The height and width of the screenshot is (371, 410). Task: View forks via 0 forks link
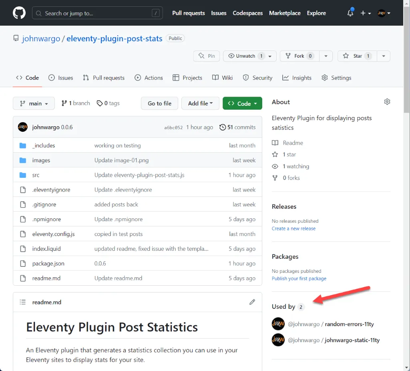click(x=286, y=178)
